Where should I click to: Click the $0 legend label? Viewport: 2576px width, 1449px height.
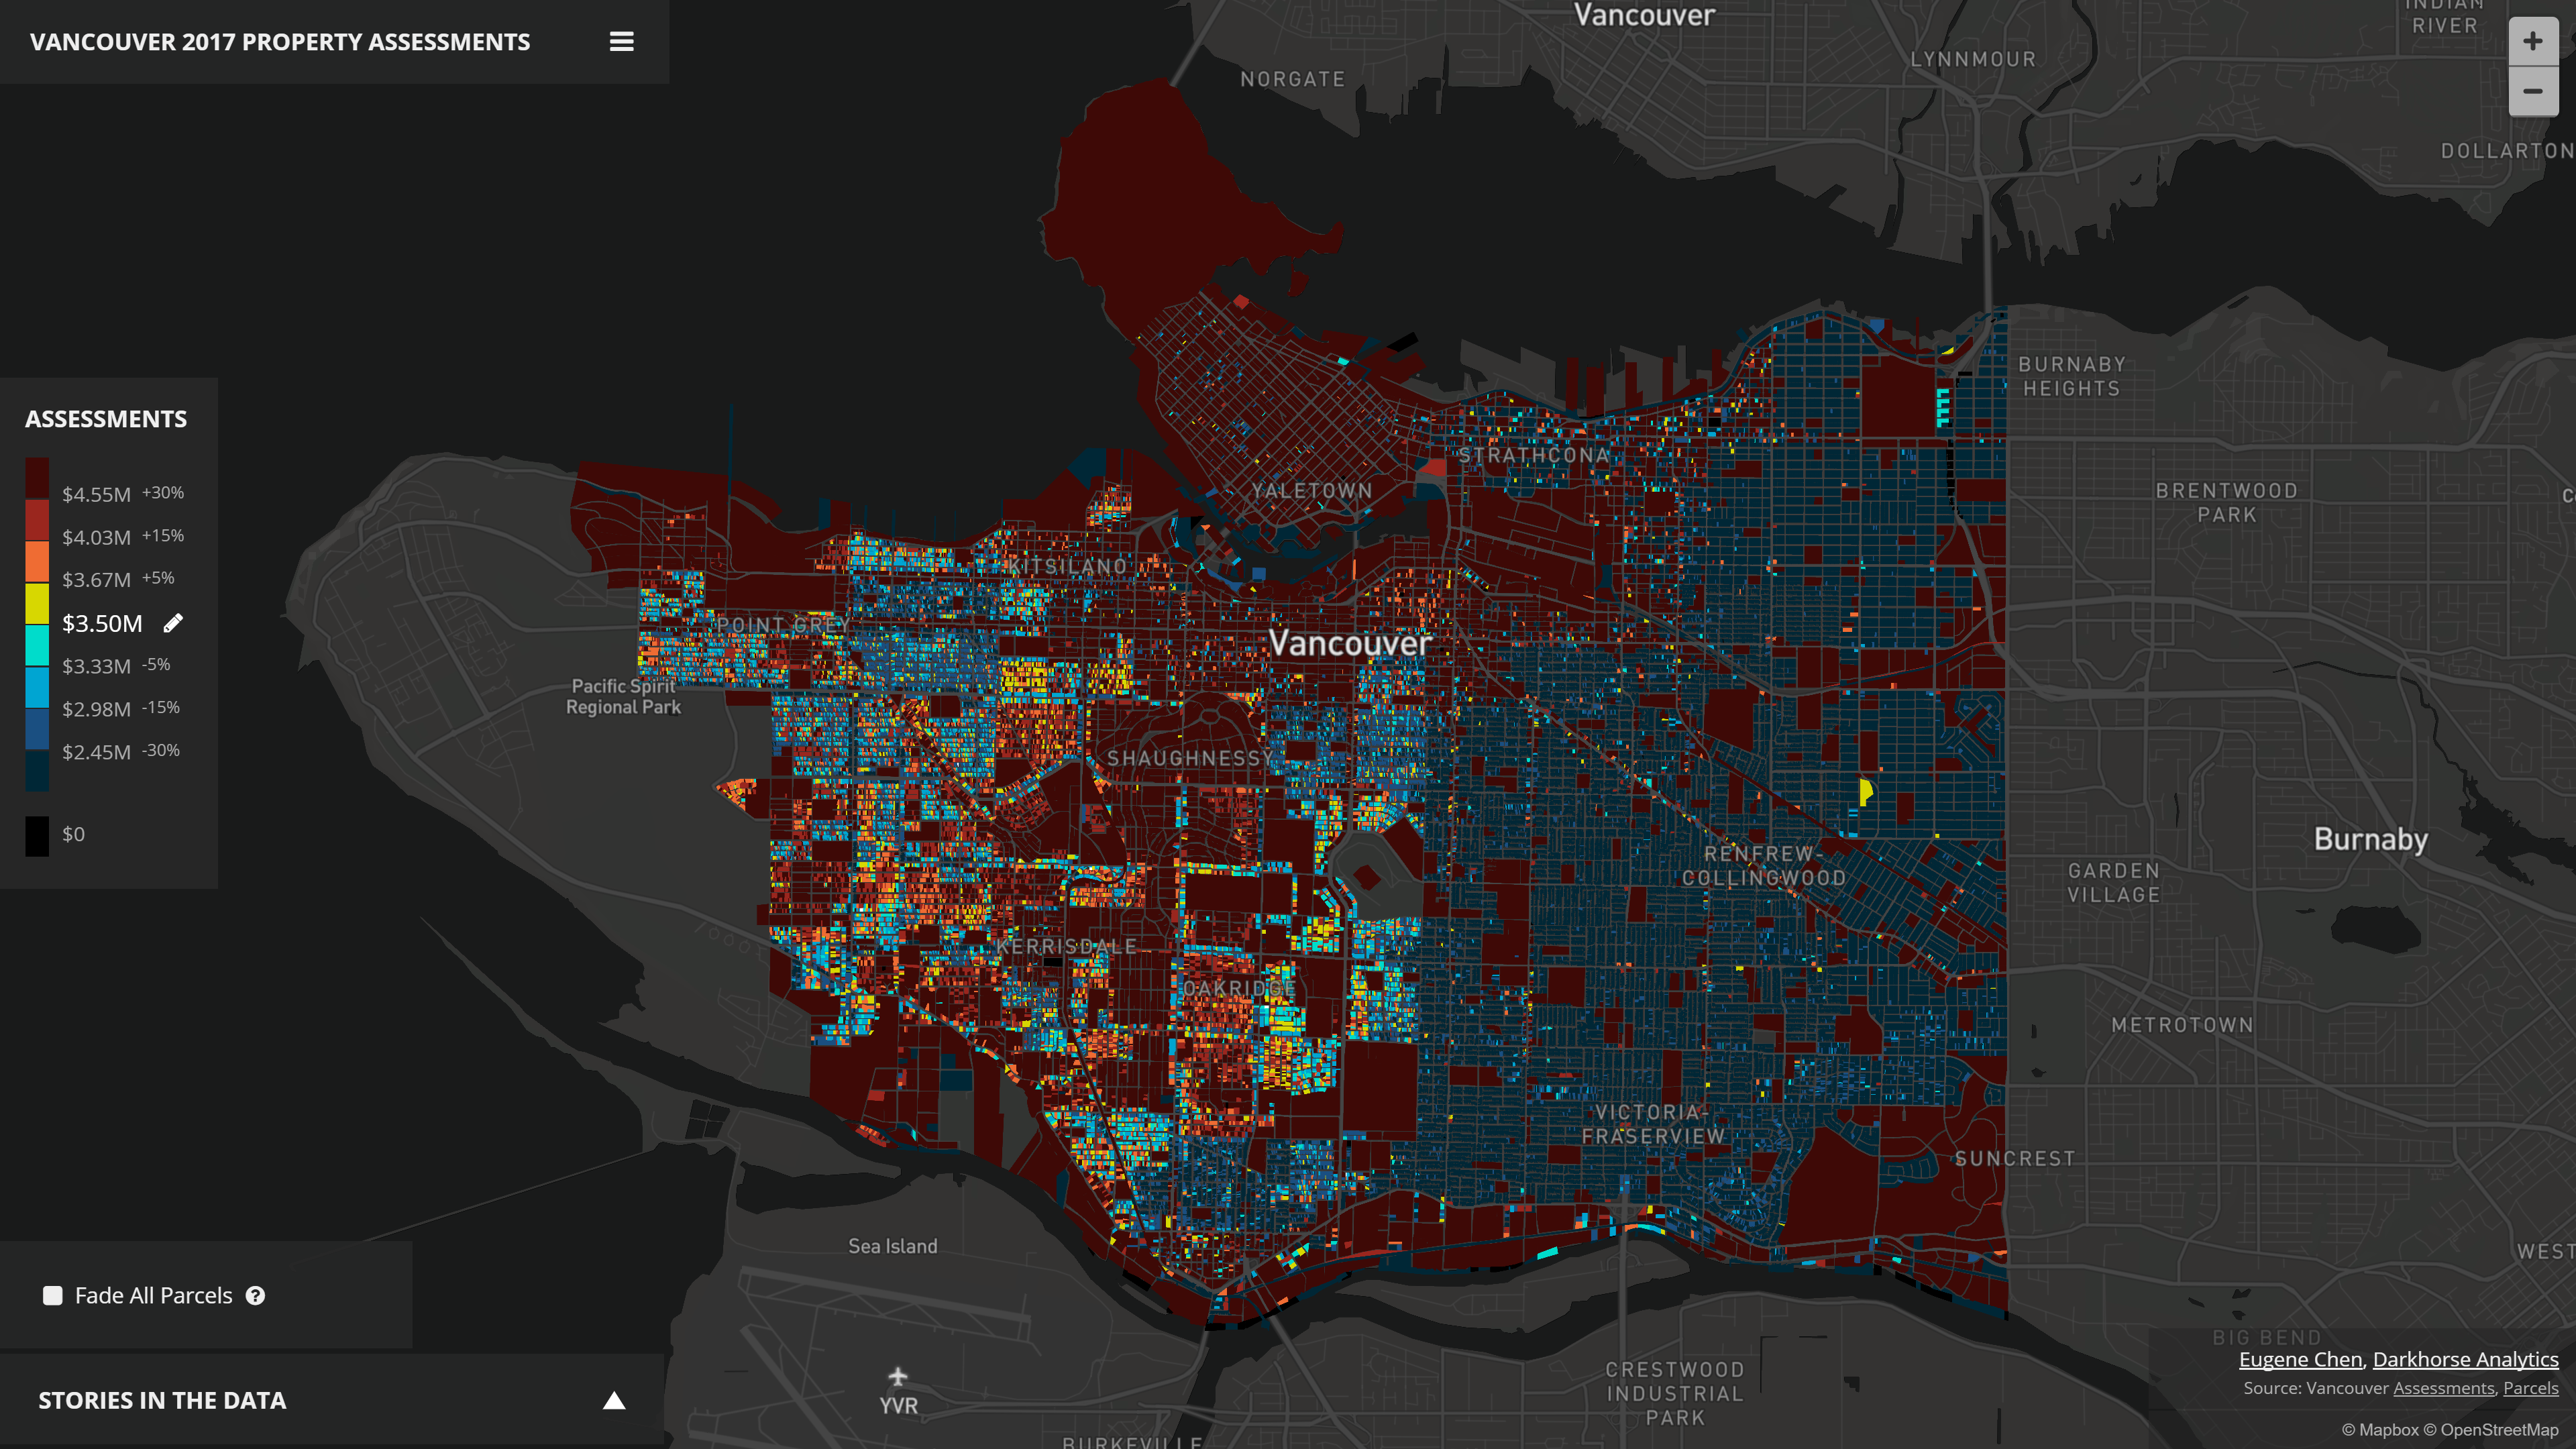coord(73,834)
